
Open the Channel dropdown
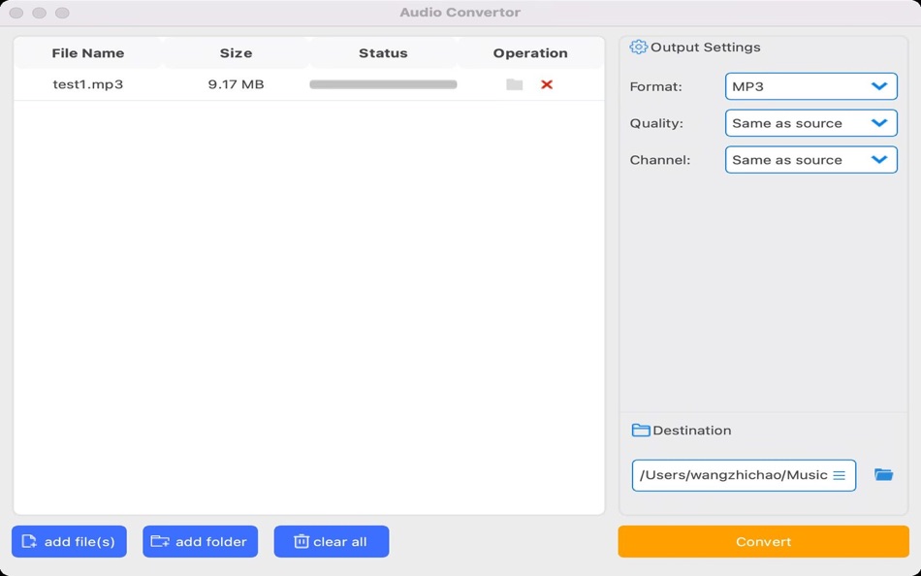pyautogui.click(x=810, y=159)
